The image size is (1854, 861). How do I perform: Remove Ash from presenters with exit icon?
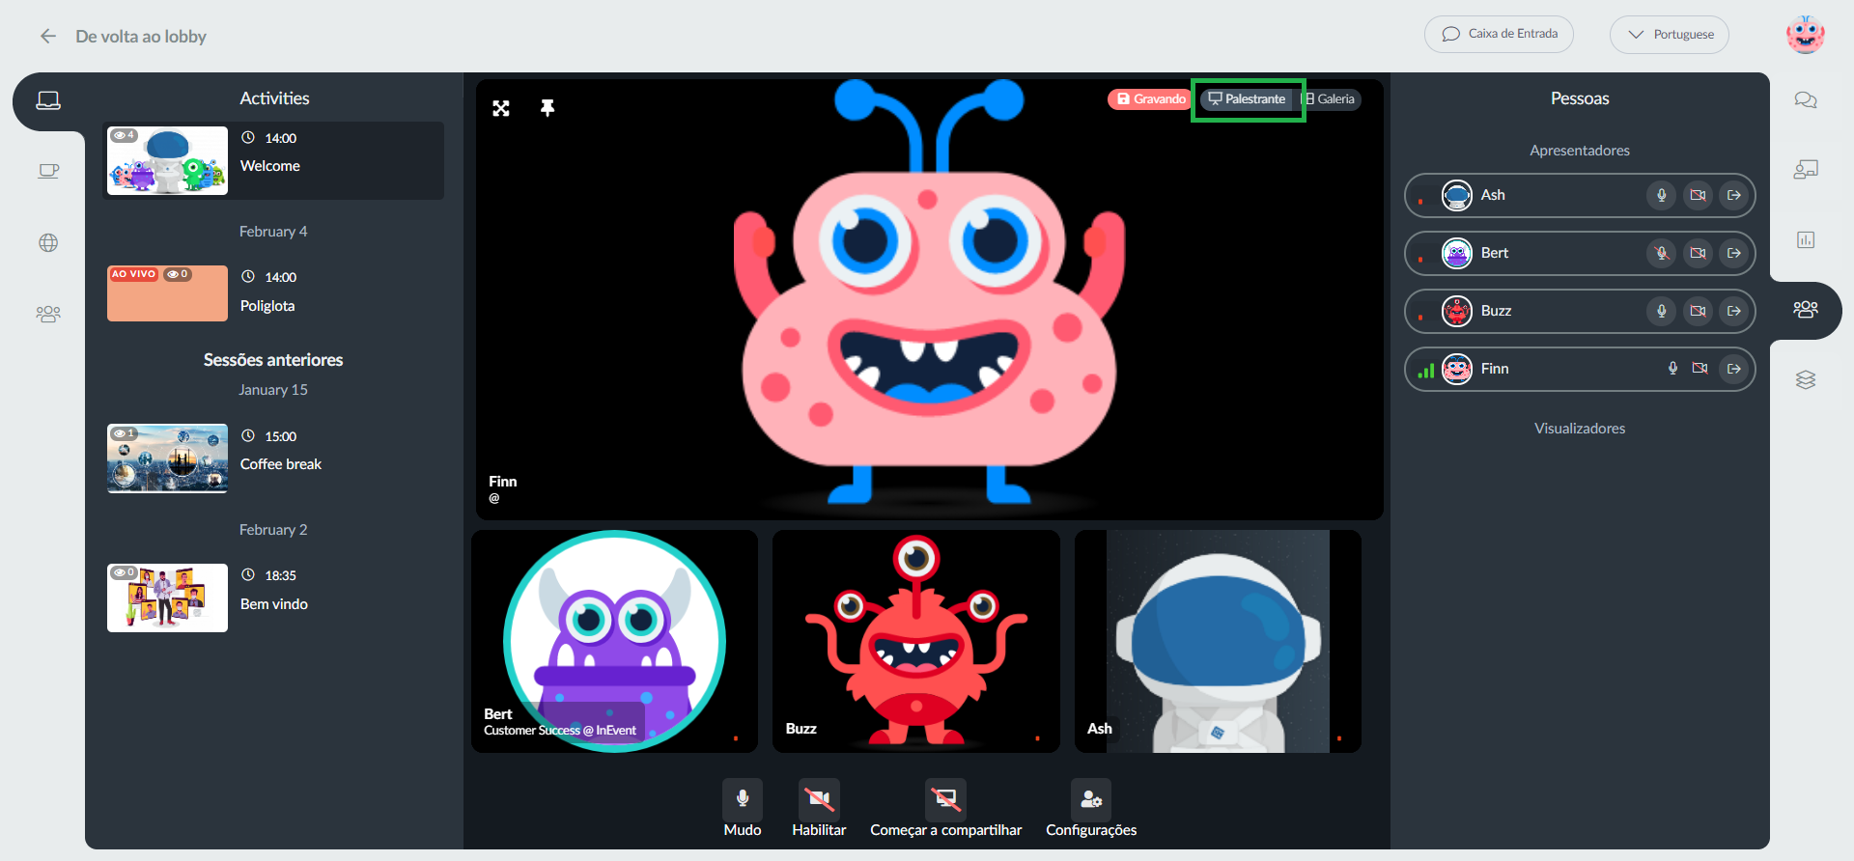click(1734, 195)
